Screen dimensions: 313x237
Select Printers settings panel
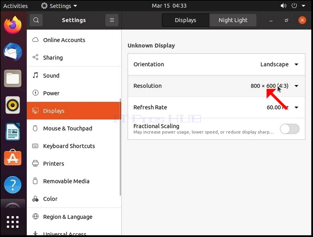74,164
